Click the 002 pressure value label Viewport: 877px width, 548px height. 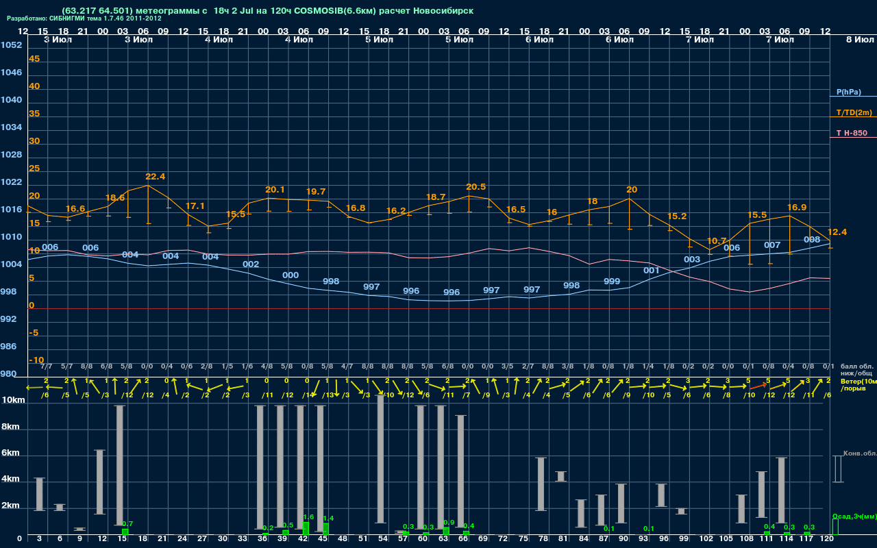coord(251,264)
